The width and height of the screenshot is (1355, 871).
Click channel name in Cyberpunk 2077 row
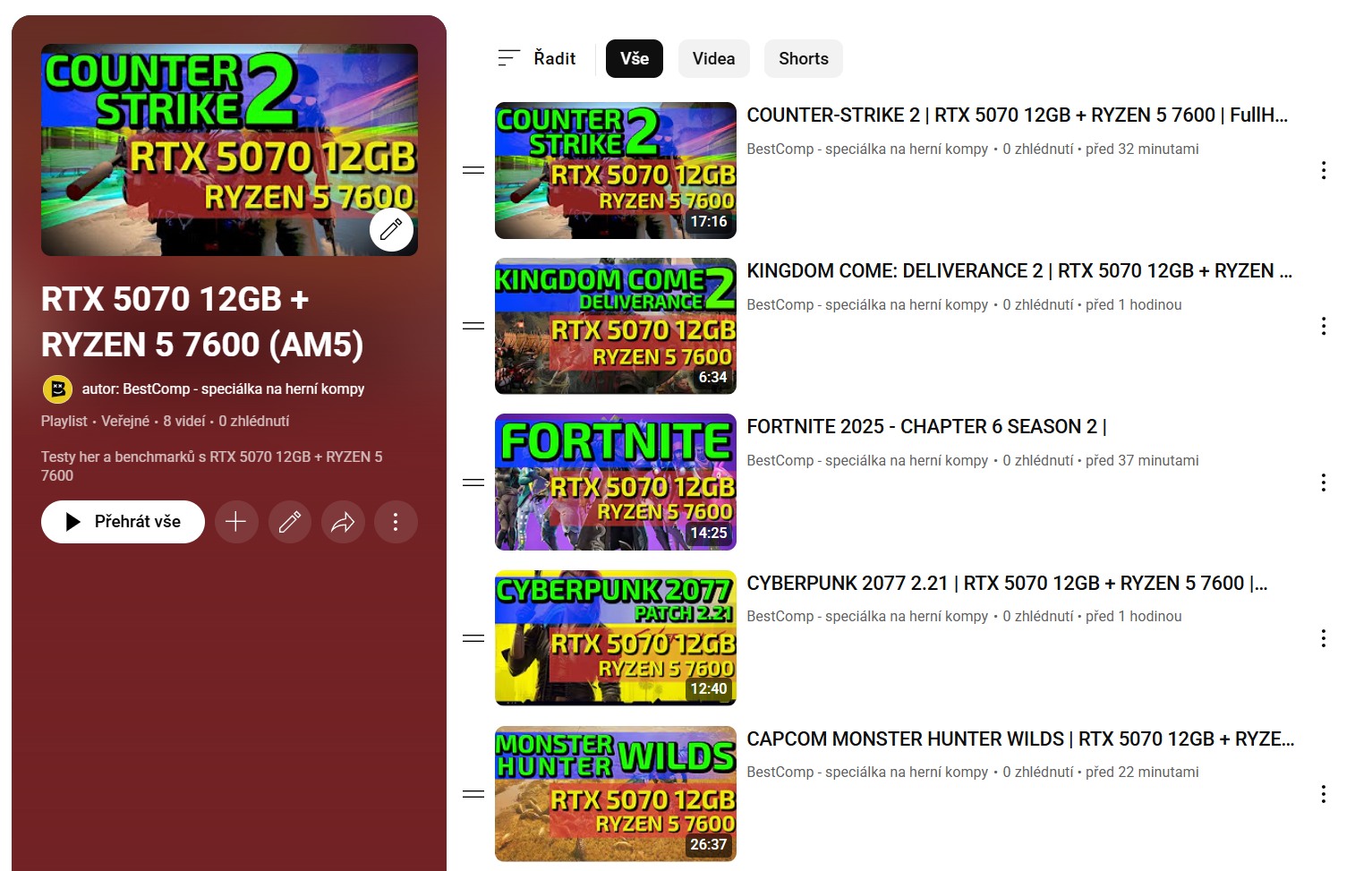[x=867, y=617]
